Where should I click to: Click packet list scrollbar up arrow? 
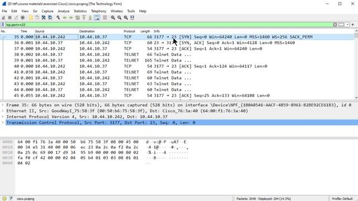click(356, 31)
